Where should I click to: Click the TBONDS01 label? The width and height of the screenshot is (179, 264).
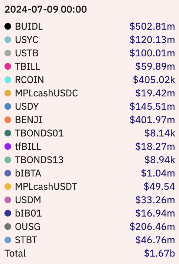(x=39, y=133)
